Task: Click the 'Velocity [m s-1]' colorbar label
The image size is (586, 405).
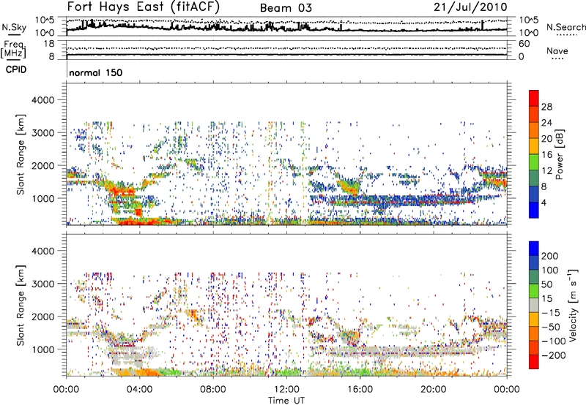Action: click(573, 305)
